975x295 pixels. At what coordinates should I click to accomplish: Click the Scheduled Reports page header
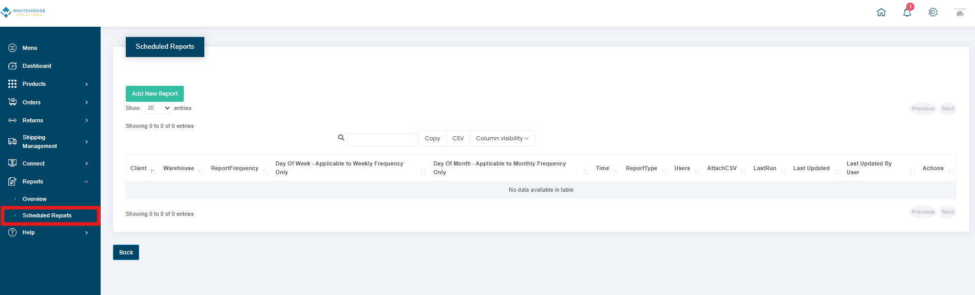[165, 47]
